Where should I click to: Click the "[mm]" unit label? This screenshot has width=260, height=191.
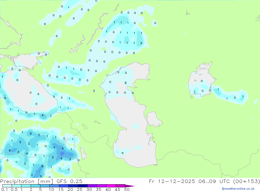45,181
